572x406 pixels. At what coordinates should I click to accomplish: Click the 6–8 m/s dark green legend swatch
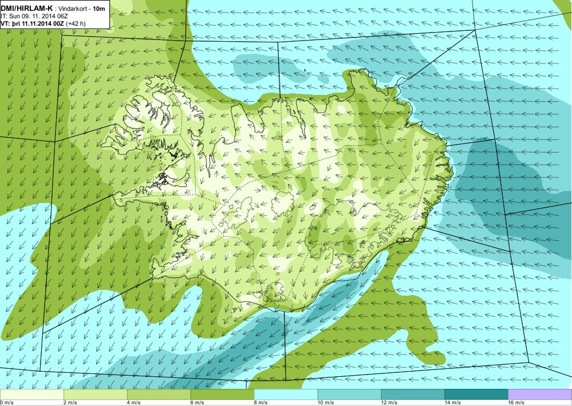coord(222,394)
